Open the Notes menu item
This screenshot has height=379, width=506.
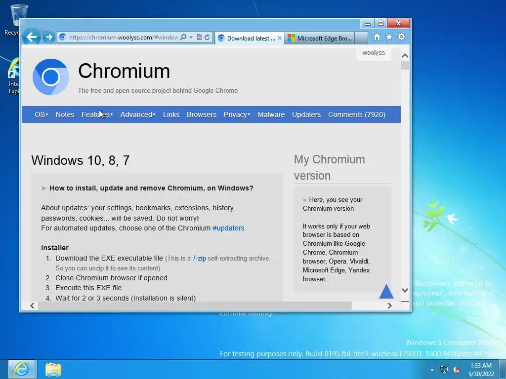pyautogui.click(x=65, y=114)
